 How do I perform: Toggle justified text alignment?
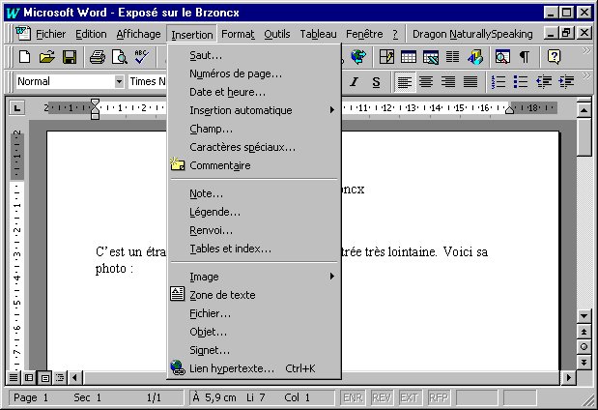click(x=470, y=81)
